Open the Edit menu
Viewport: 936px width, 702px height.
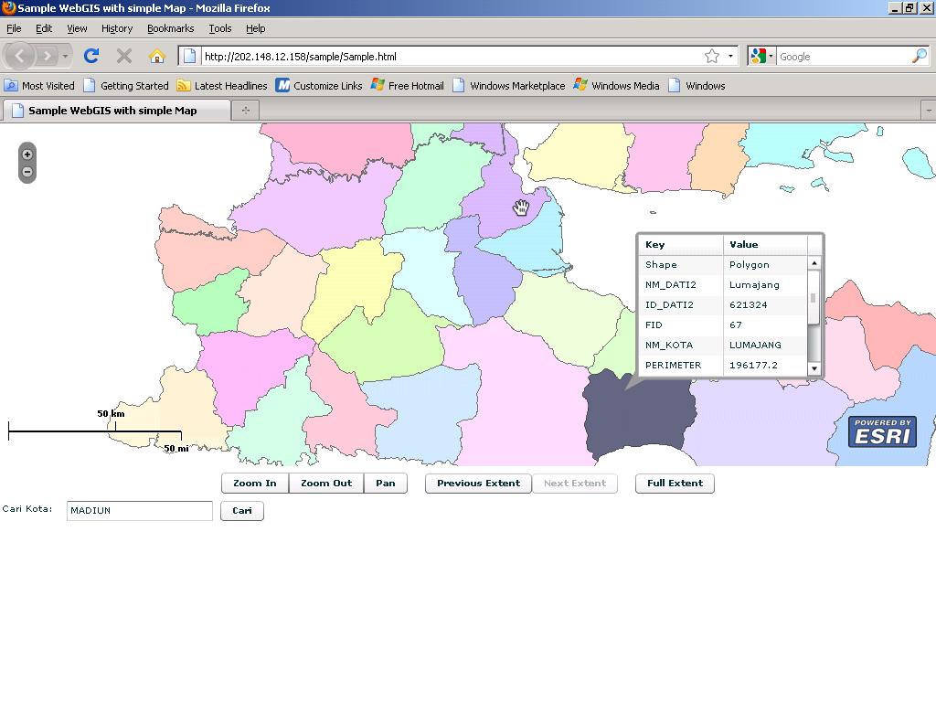click(44, 28)
